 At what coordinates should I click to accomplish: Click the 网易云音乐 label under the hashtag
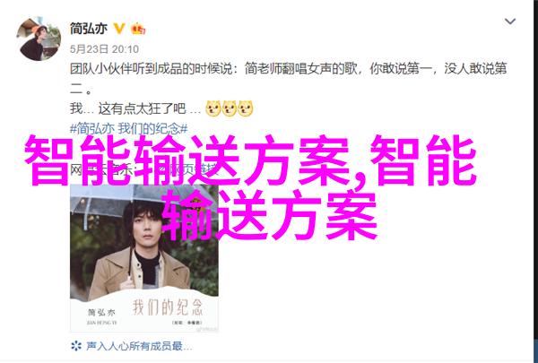point(103,169)
